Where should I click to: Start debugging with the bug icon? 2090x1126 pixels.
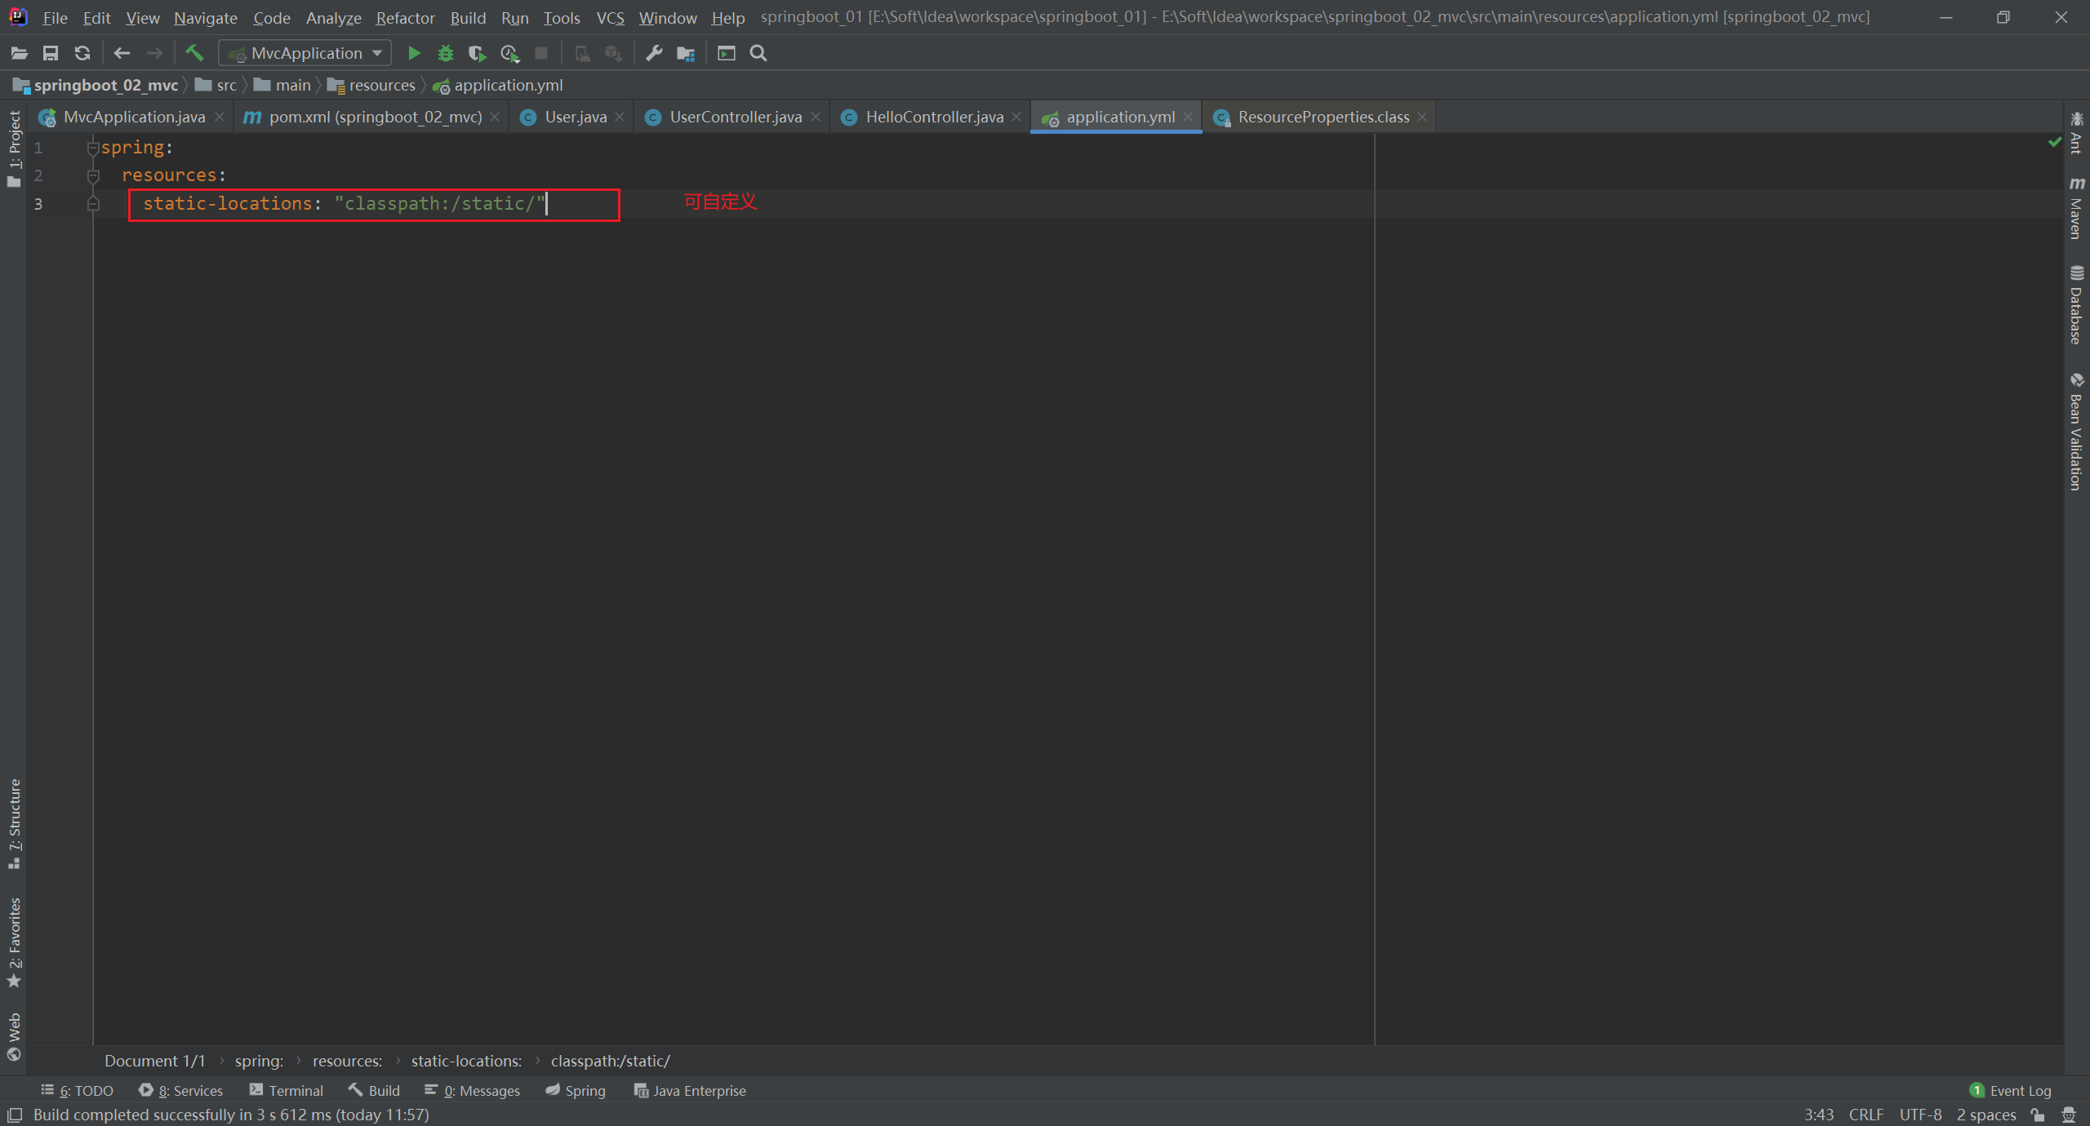446,53
